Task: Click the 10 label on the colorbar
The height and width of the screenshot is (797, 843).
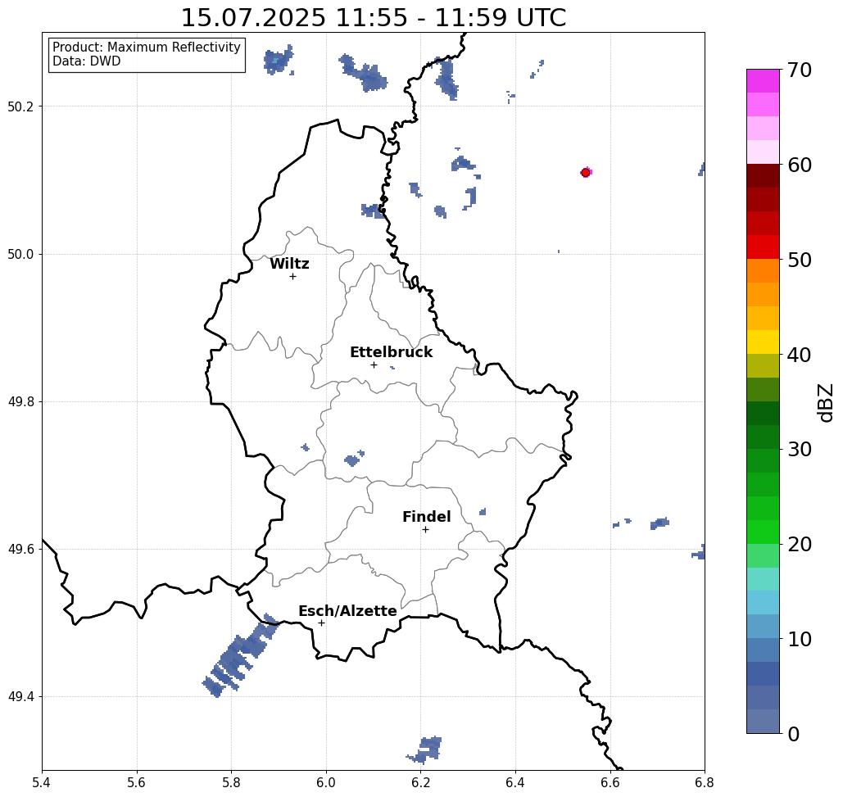Action: click(799, 639)
